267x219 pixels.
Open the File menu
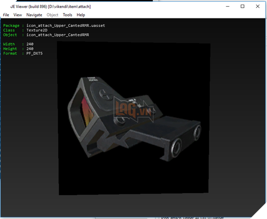coord(6,15)
